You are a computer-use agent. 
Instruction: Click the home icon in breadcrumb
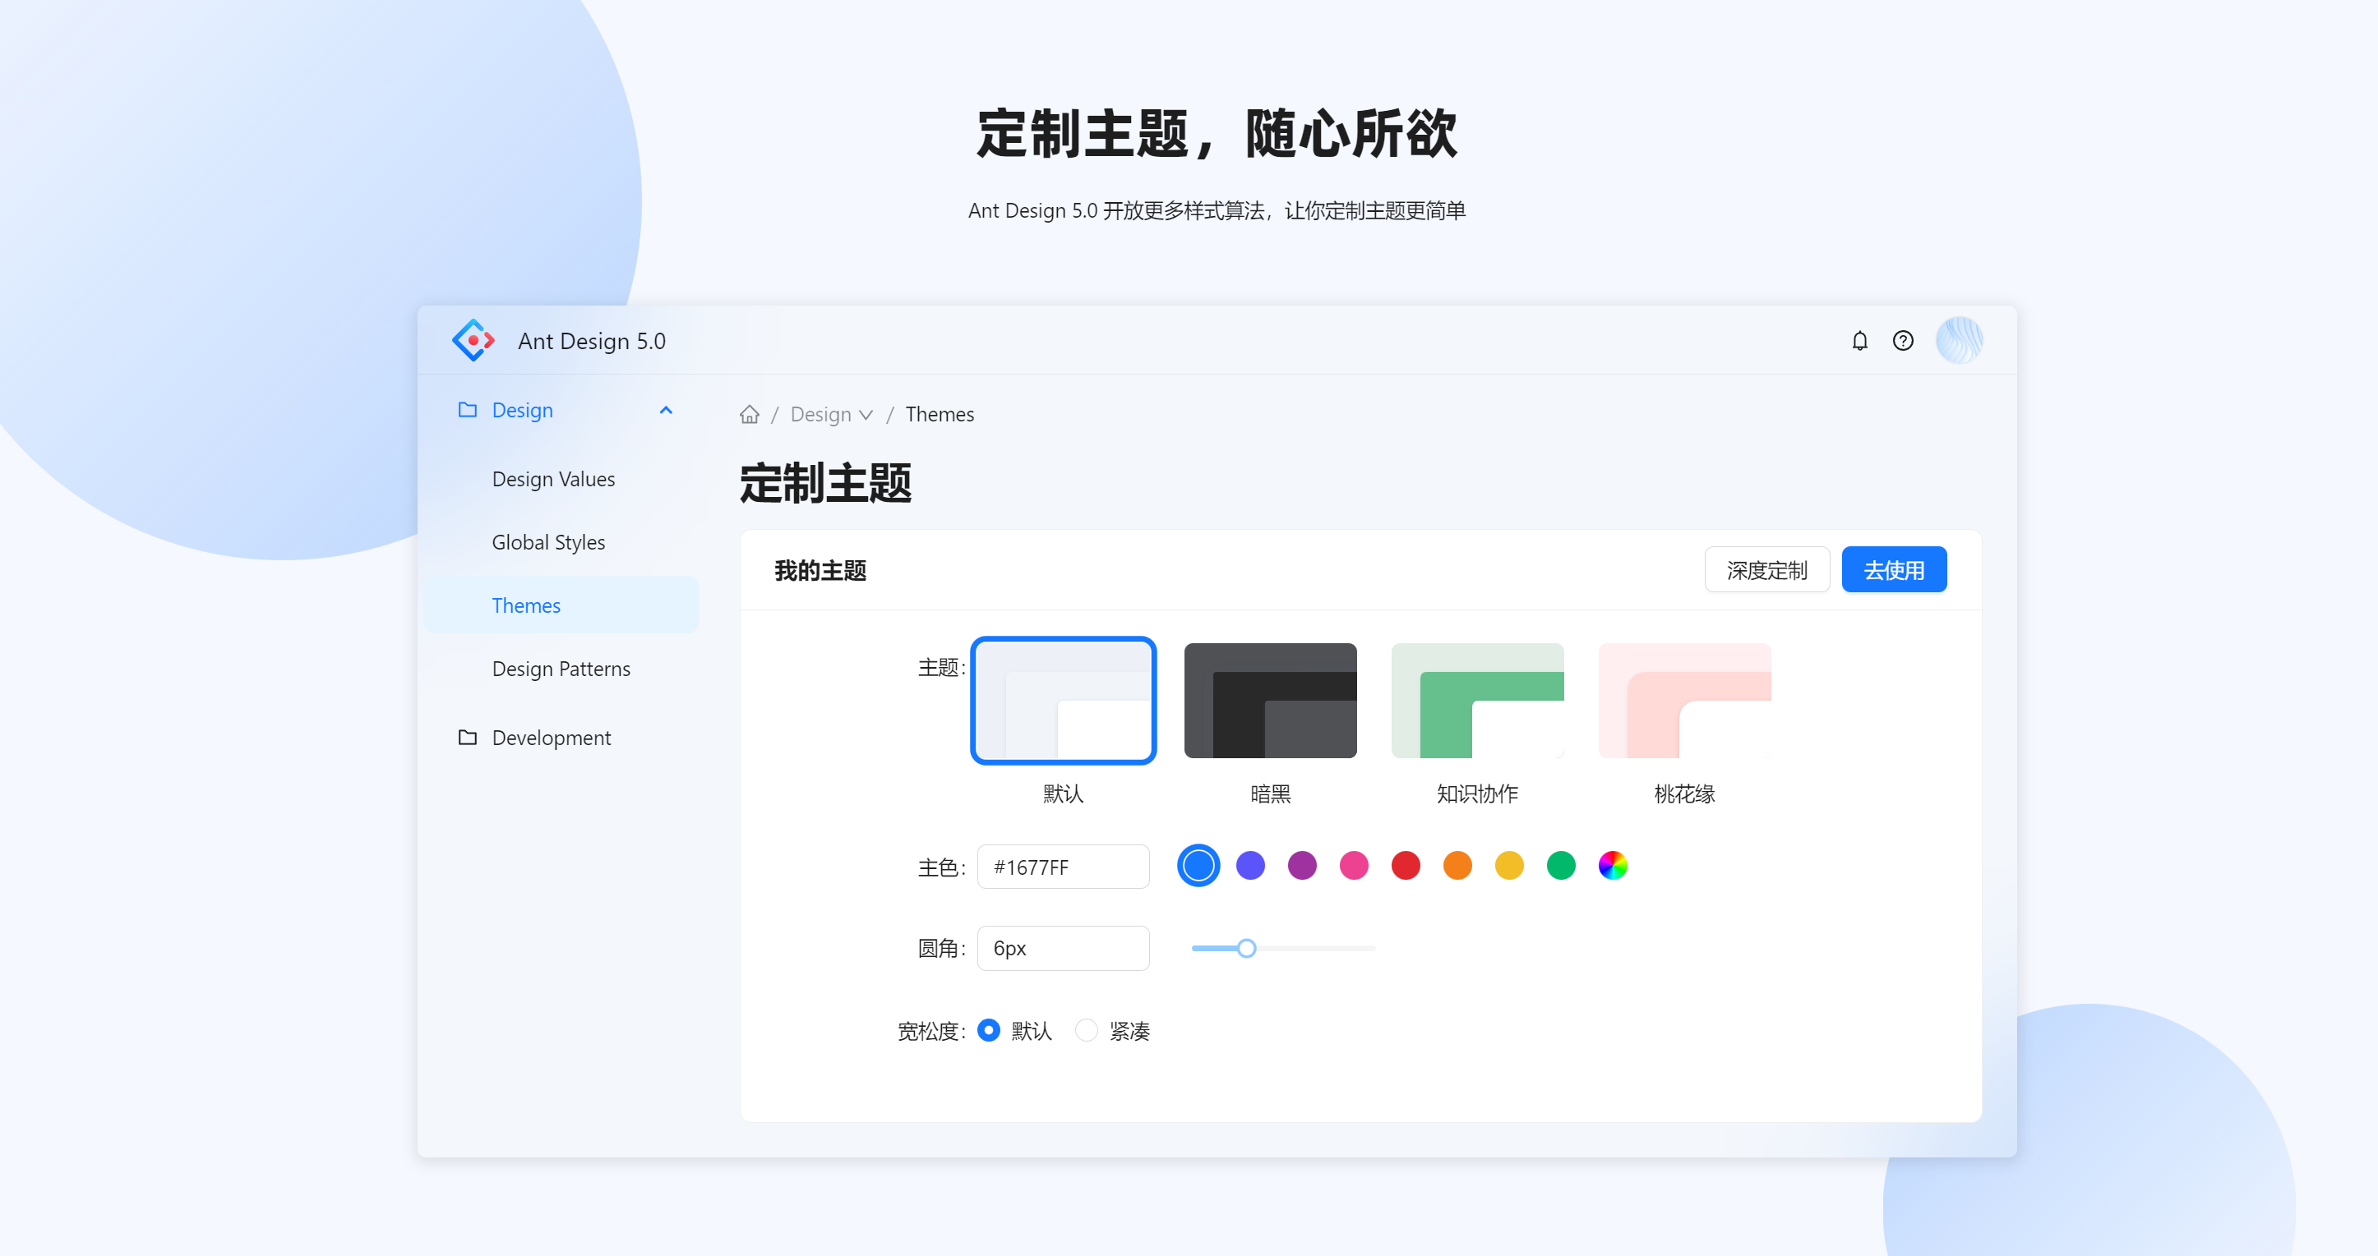tap(749, 414)
